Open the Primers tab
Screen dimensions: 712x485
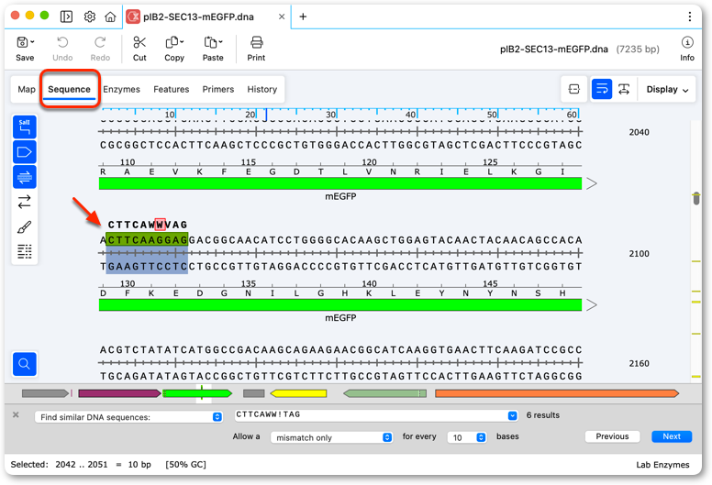pos(218,89)
